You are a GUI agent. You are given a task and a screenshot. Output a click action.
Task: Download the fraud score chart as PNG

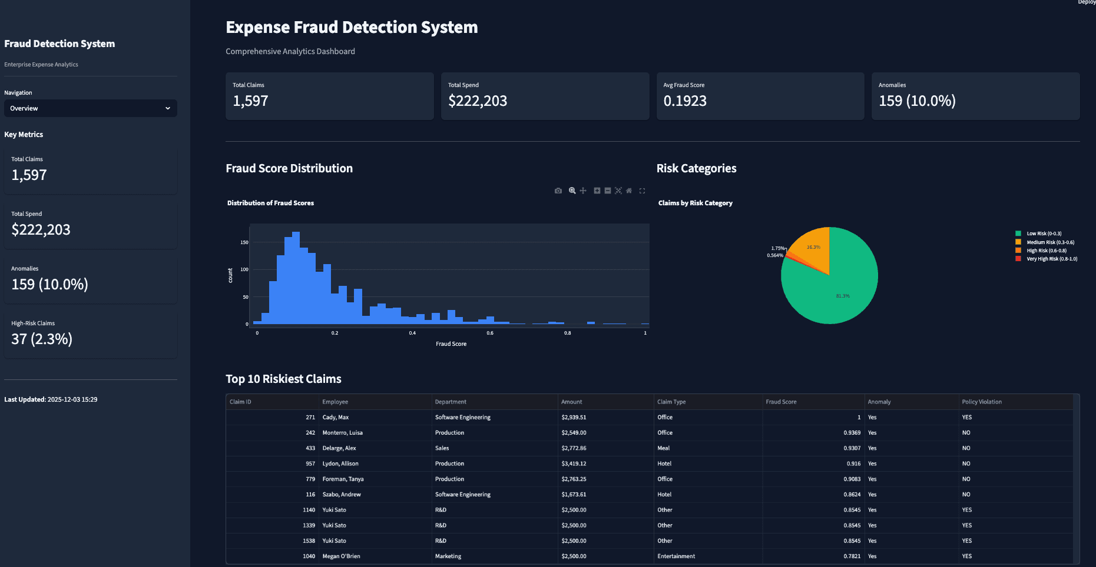point(558,191)
